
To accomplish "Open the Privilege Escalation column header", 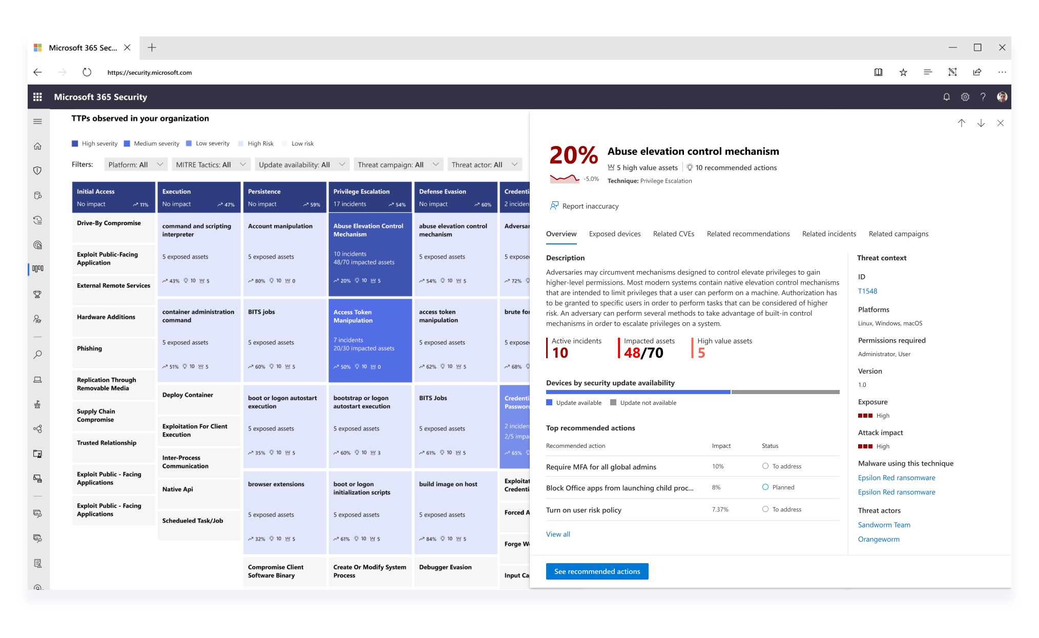I will tap(370, 197).
